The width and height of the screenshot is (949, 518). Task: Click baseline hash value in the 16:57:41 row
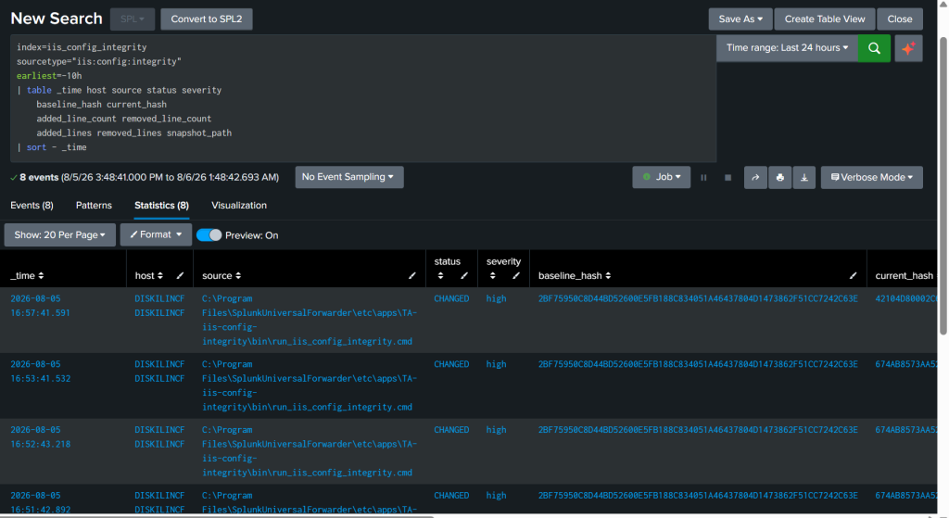[x=698, y=298]
